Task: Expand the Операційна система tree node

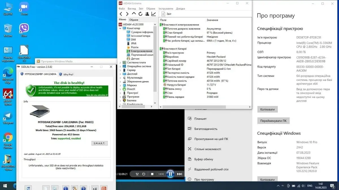Action: pos(120,66)
